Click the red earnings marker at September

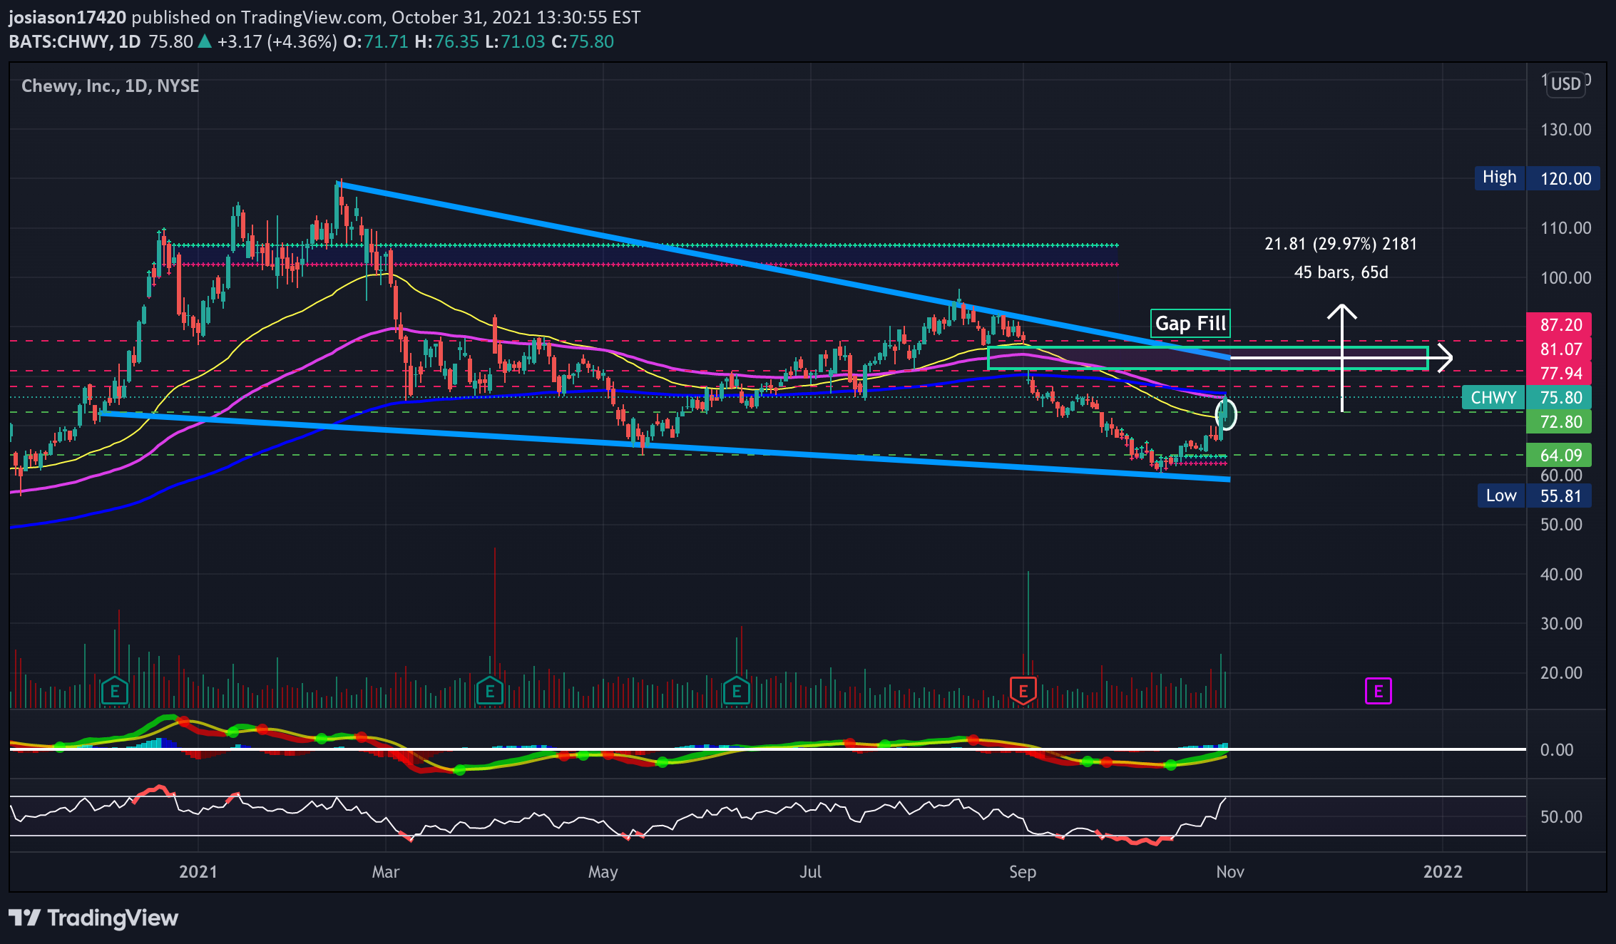[x=1023, y=691]
